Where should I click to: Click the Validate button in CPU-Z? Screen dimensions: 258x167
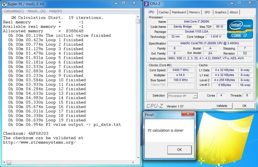pyautogui.click(x=222, y=106)
